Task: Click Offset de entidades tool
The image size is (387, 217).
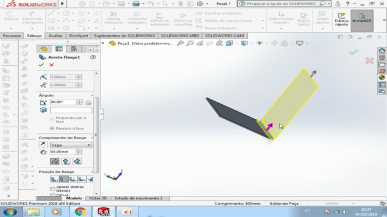Action: tap(160, 19)
